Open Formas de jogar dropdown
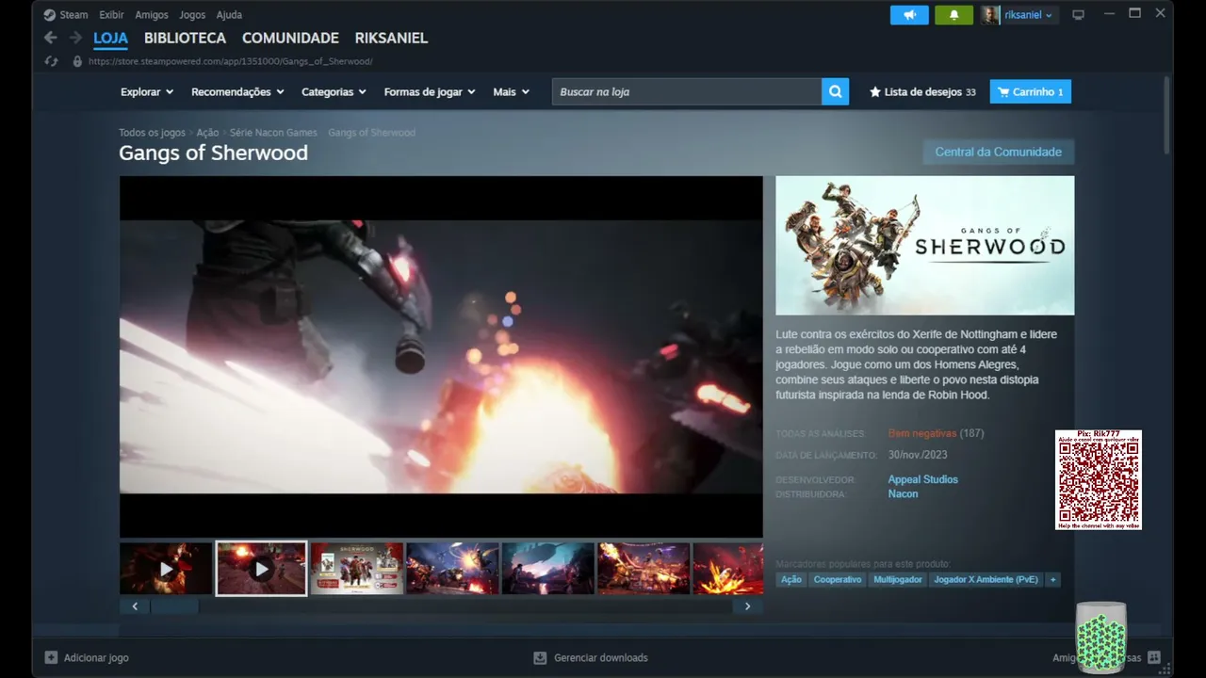The width and height of the screenshot is (1206, 678). 430,92
